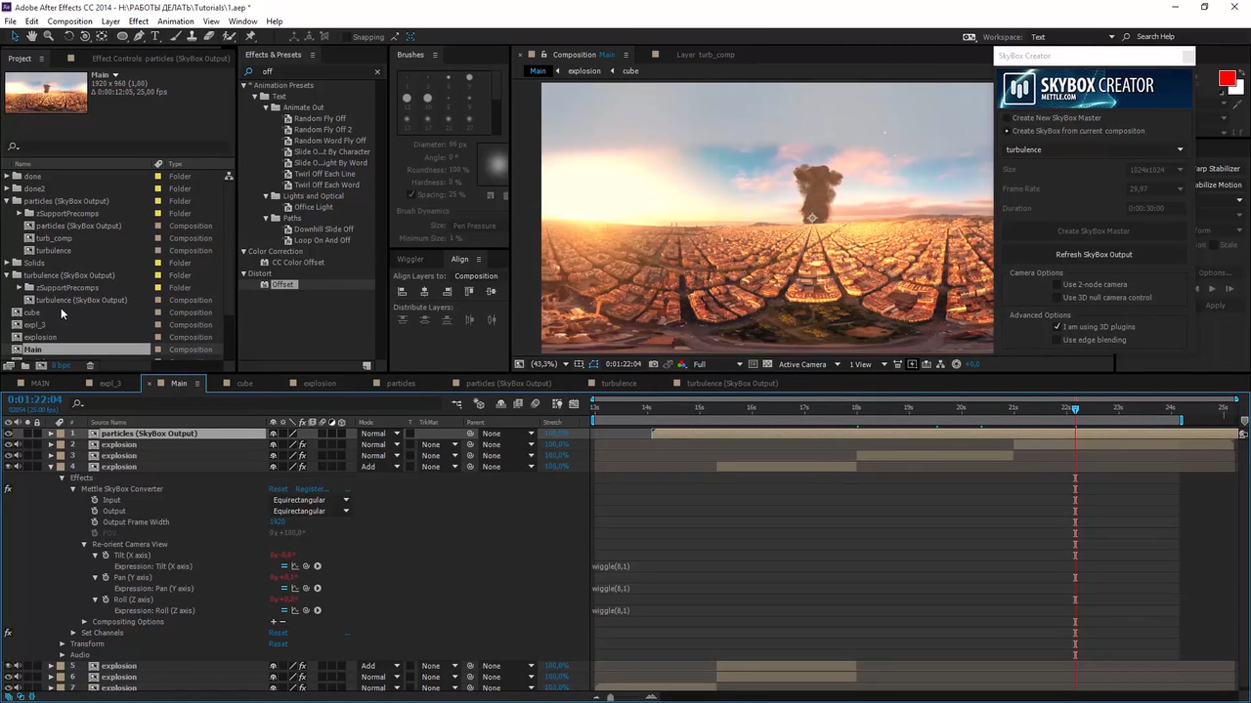Viewport: 1251px width, 703px height.
Task: Enable Use 2-node camera checkbox
Action: point(1057,284)
